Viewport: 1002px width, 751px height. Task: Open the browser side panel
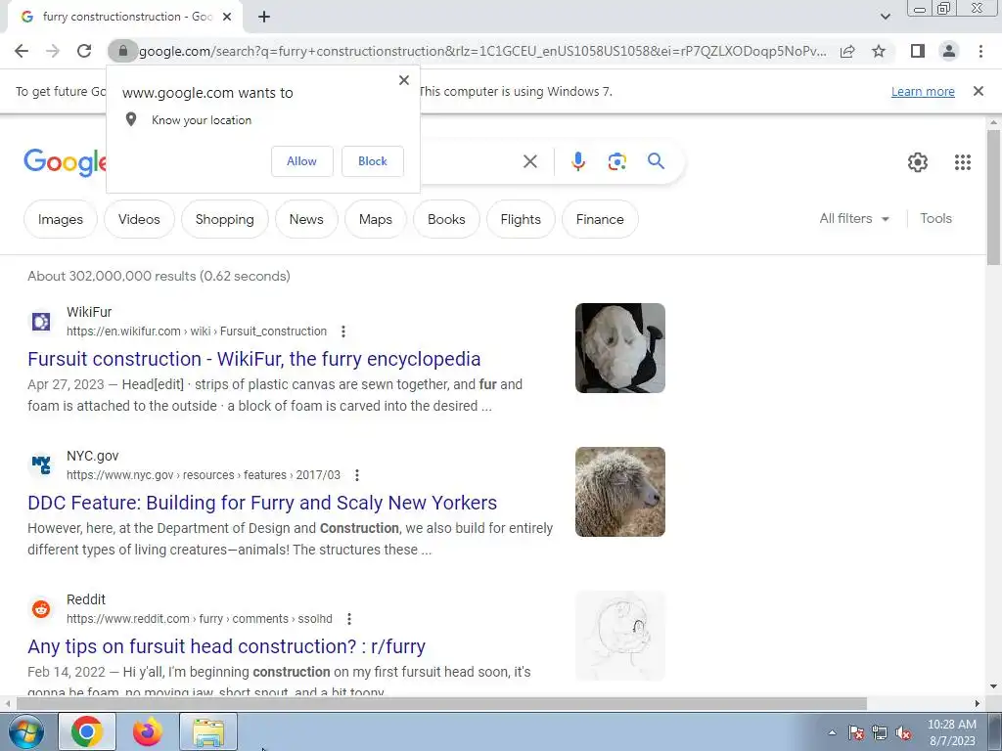[x=918, y=51]
